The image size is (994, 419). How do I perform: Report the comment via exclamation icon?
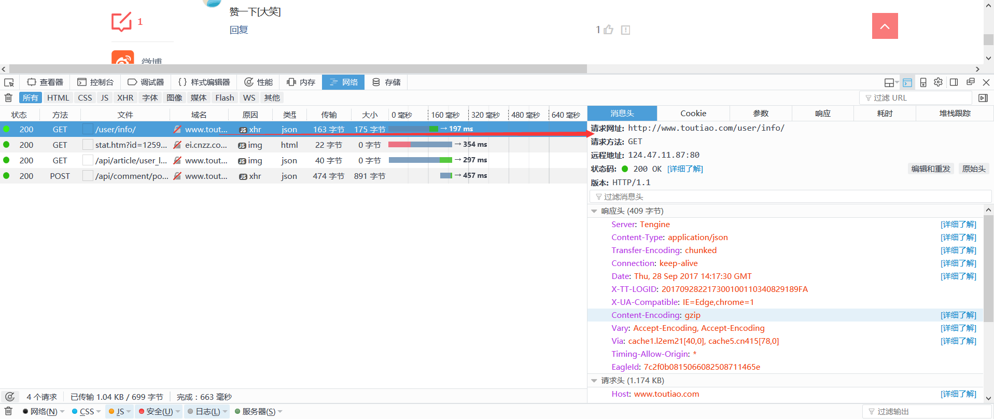(x=626, y=30)
